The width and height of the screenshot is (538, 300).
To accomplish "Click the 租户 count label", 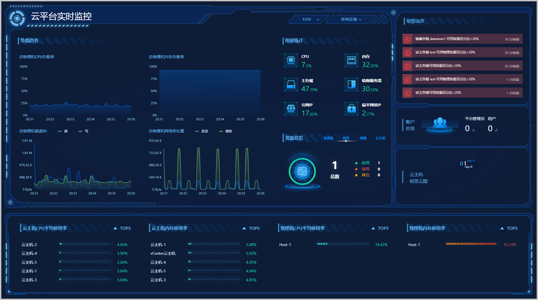I will [x=492, y=119].
